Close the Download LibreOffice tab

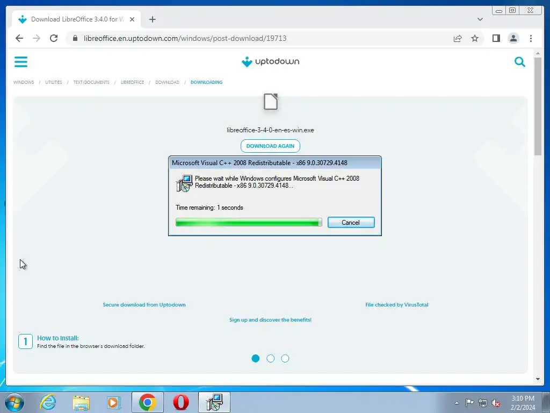coord(132,19)
